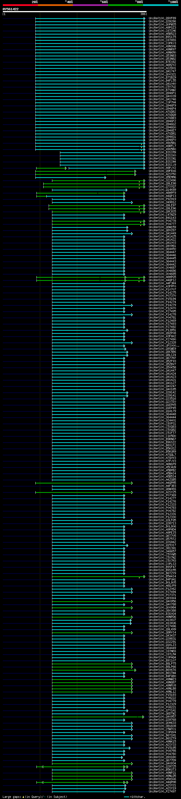The image size is (181, 799).
Task: Click hit label UniRef100_Q0PWS5
Action: pos(162,24)
